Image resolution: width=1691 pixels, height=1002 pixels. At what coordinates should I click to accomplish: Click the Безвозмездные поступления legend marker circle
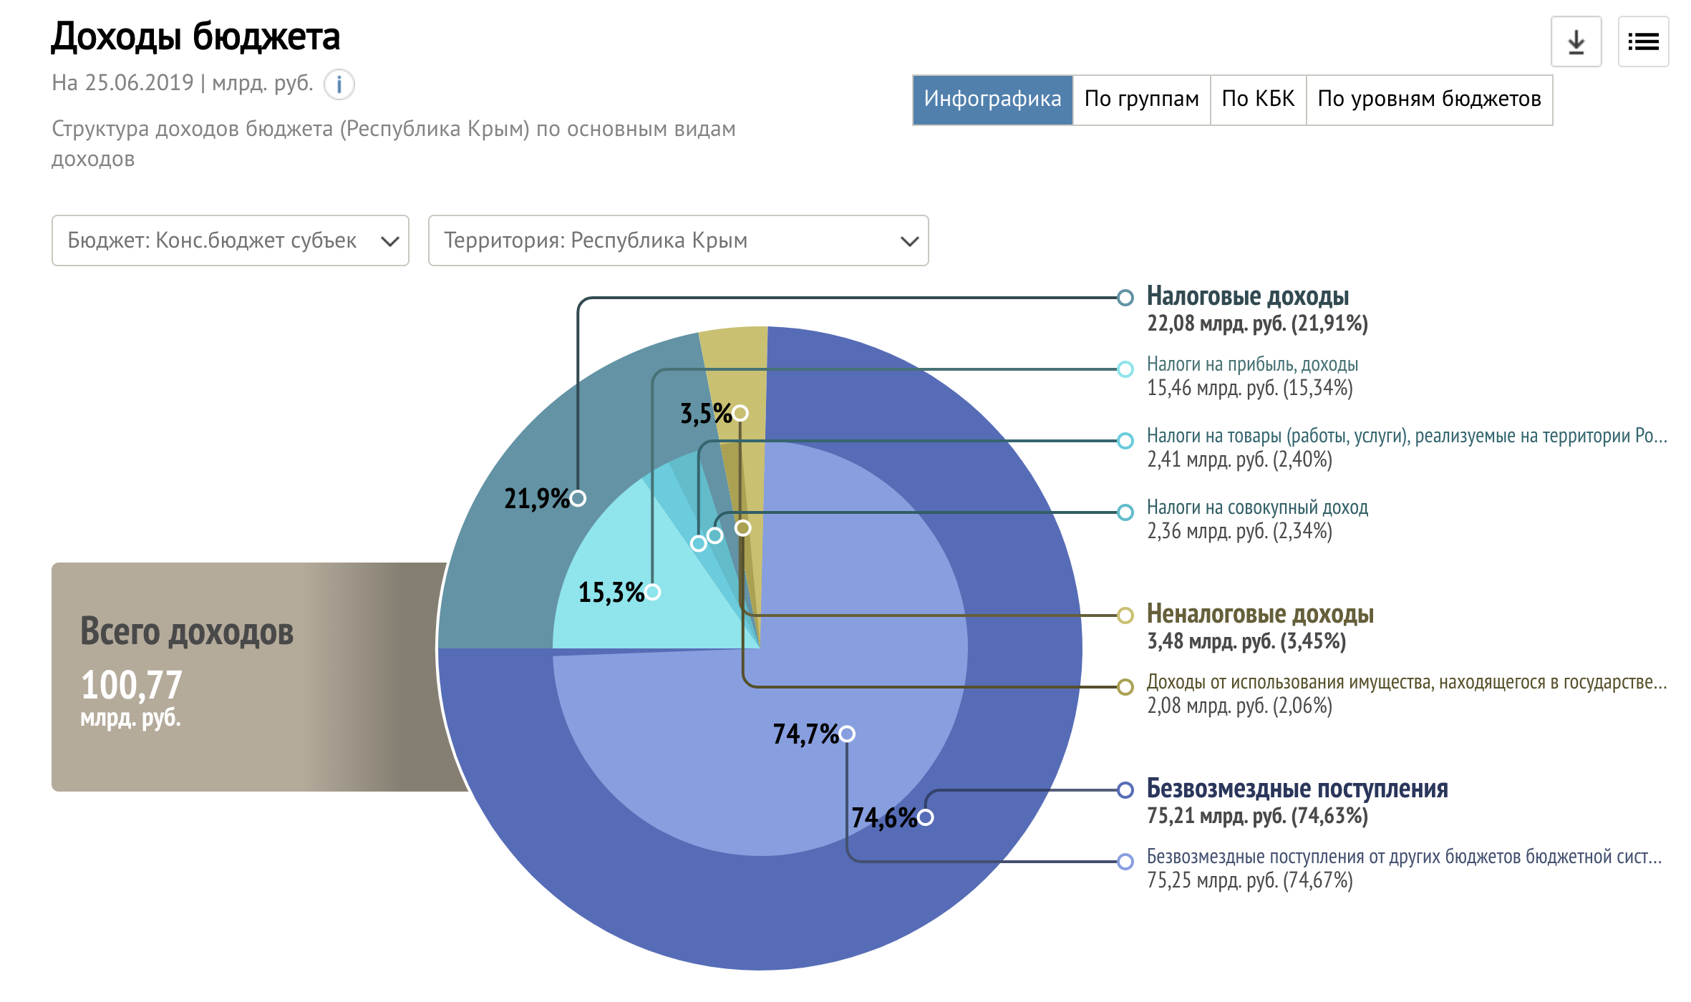(1125, 790)
